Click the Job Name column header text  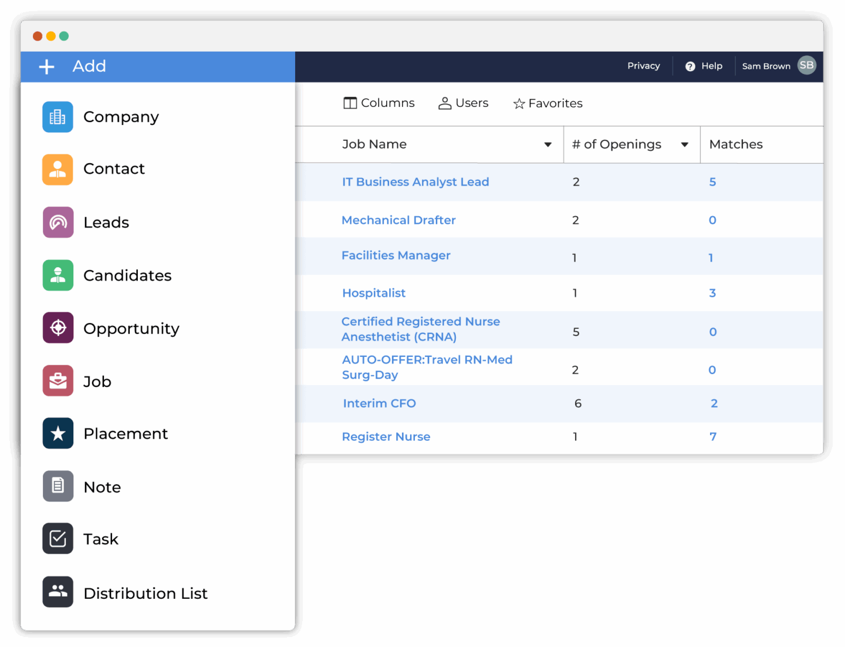point(374,144)
